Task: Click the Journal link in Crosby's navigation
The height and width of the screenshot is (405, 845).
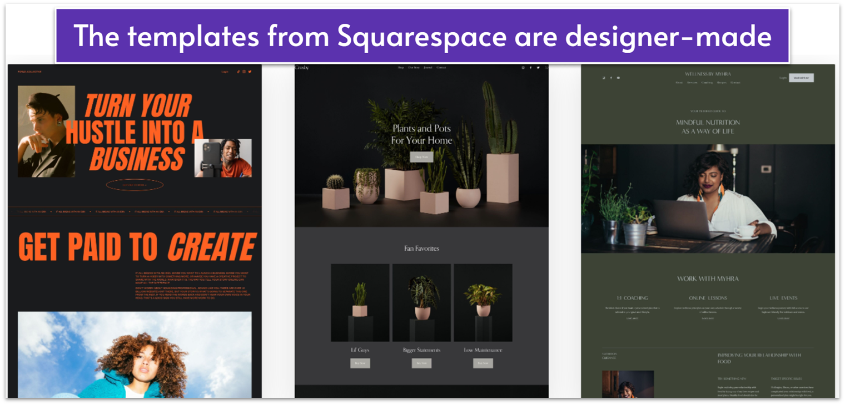Action: pyautogui.click(x=429, y=68)
